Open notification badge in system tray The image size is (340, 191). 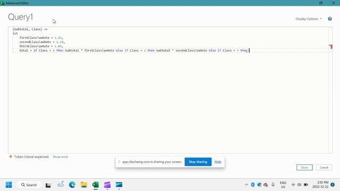[333, 185]
